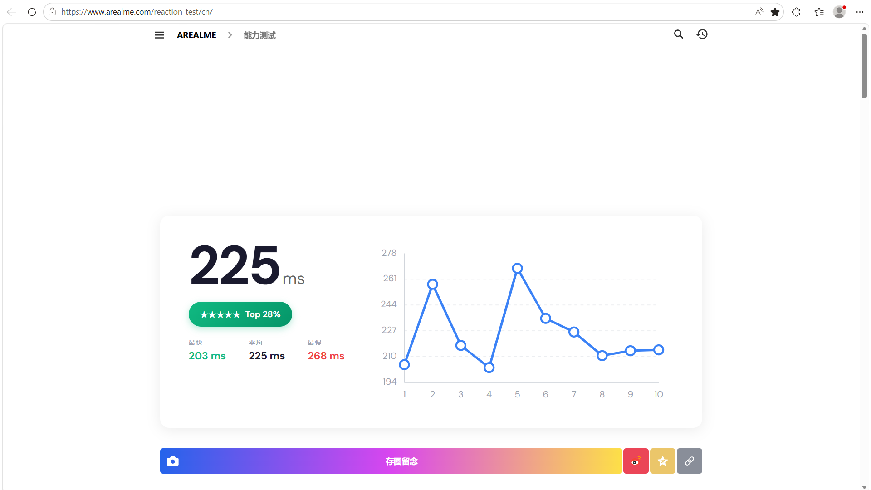Click chart data point for attempt 4
Screen dimensions: 871x490
[x=489, y=367]
